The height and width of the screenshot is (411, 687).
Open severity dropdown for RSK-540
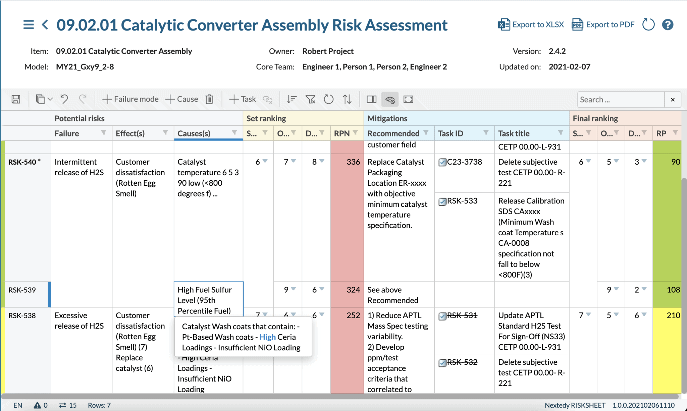(265, 162)
